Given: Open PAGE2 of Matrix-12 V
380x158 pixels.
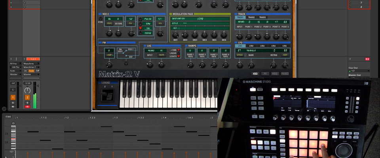Looking at the screenshot, I should pos(285,74).
